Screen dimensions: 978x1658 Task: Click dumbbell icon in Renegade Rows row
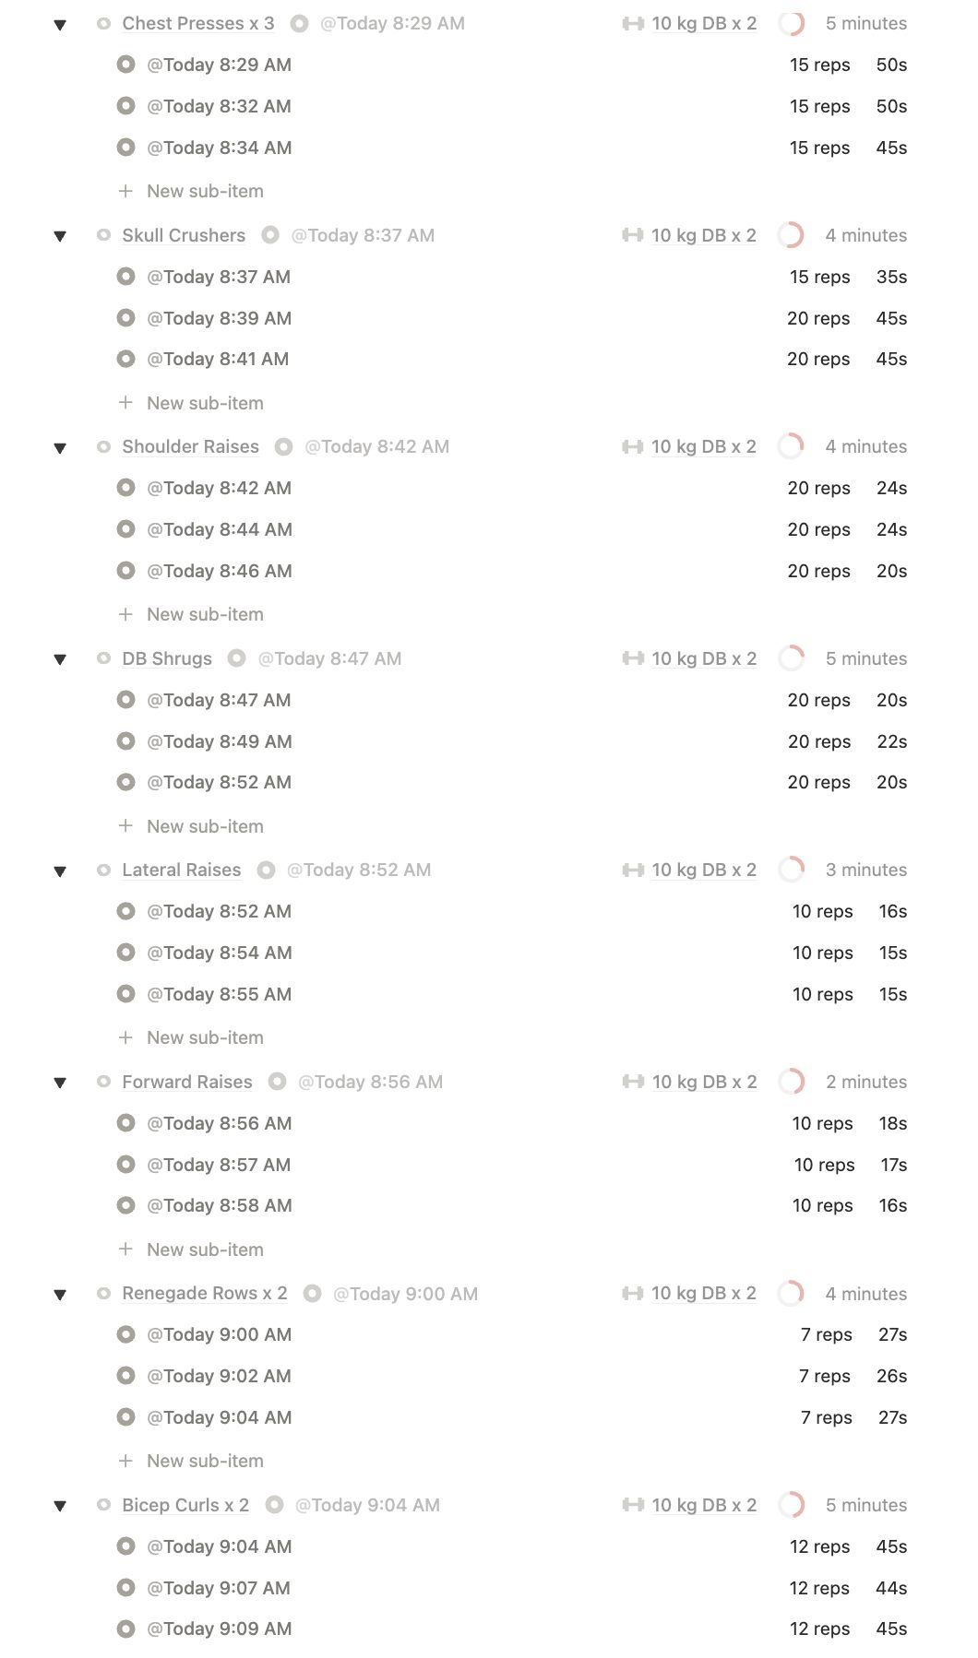[x=633, y=1293]
